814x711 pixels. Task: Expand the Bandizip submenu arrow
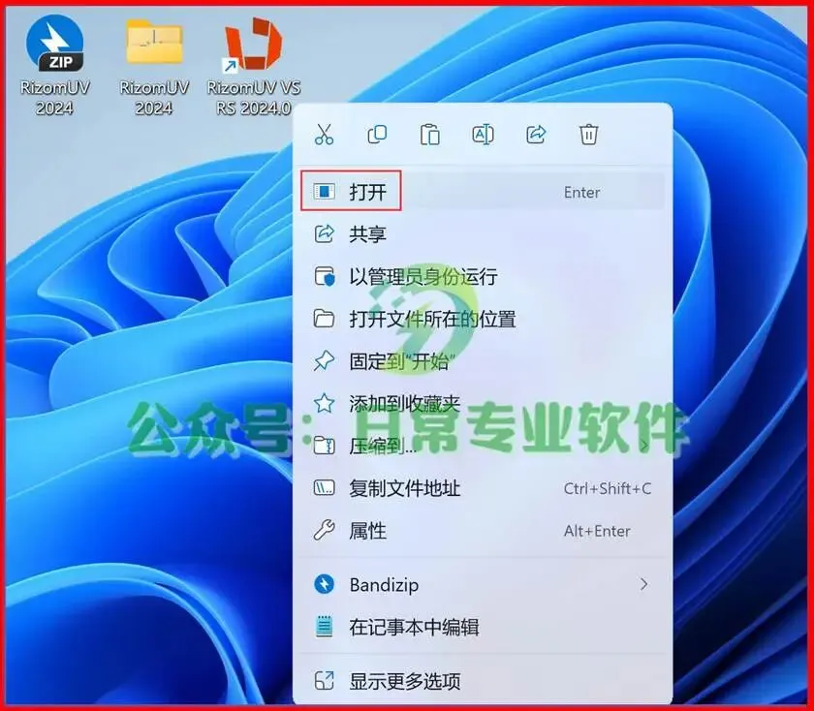click(x=643, y=585)
